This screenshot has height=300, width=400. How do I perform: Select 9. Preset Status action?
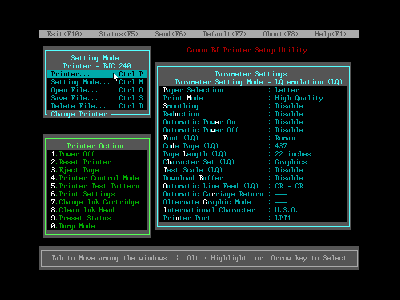pyautogui.click(x=97, y=218)
